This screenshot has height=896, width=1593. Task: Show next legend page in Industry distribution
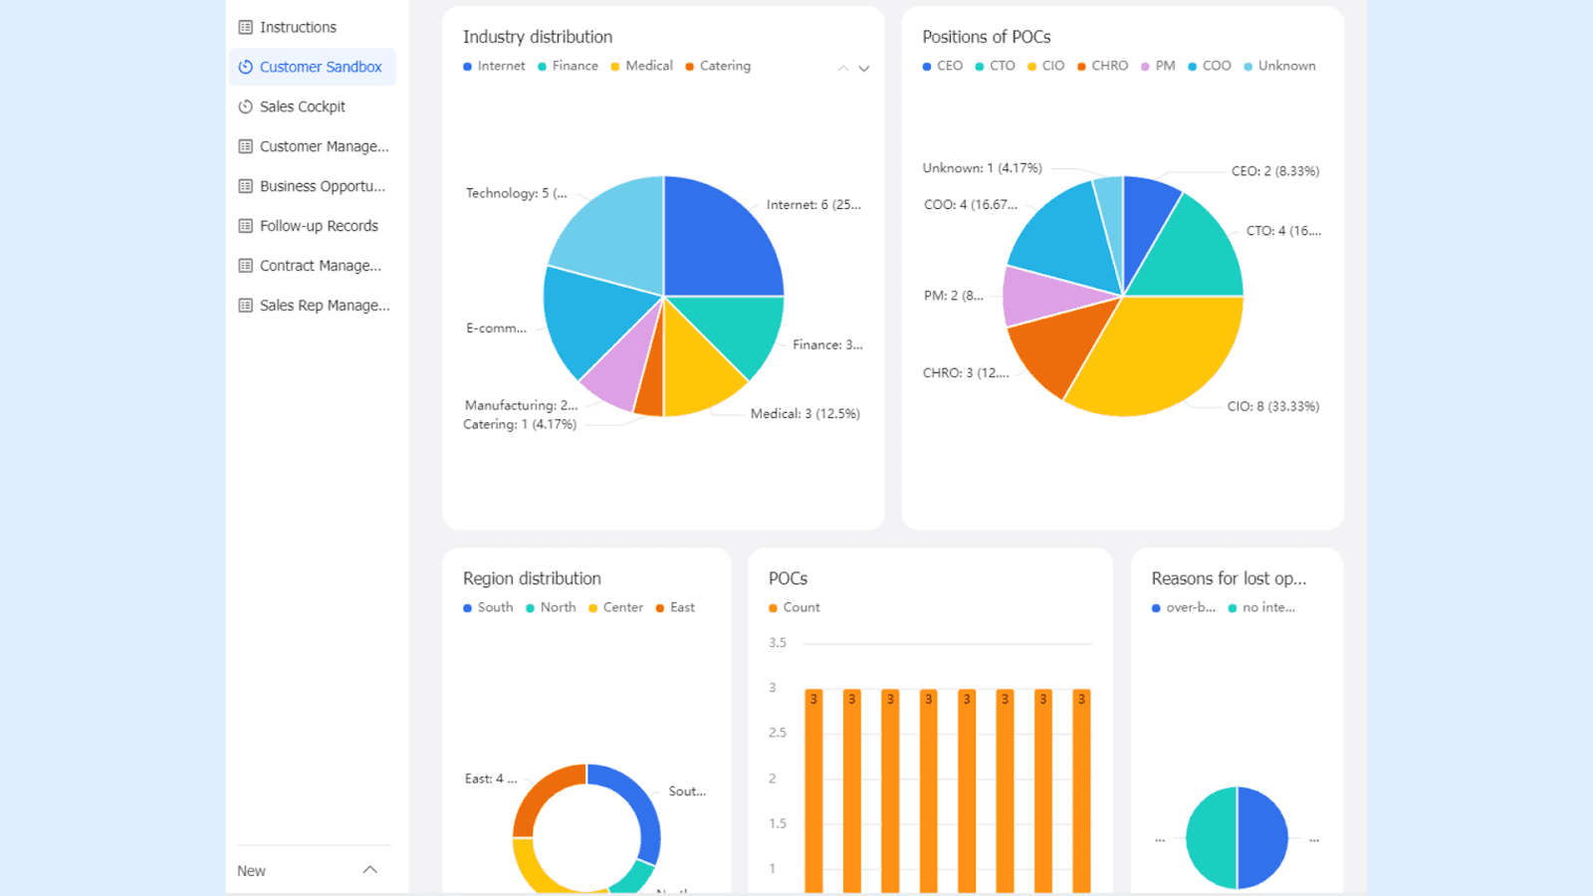864,69
